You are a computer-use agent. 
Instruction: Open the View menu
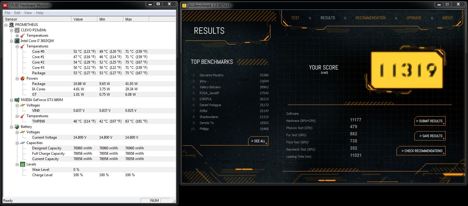click(28, 13)
